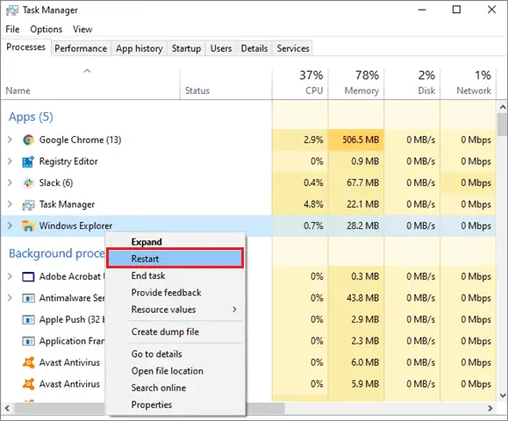
Task: Click Chrome's 506.5 MB memory cell
Action: (x=356, y=140)
